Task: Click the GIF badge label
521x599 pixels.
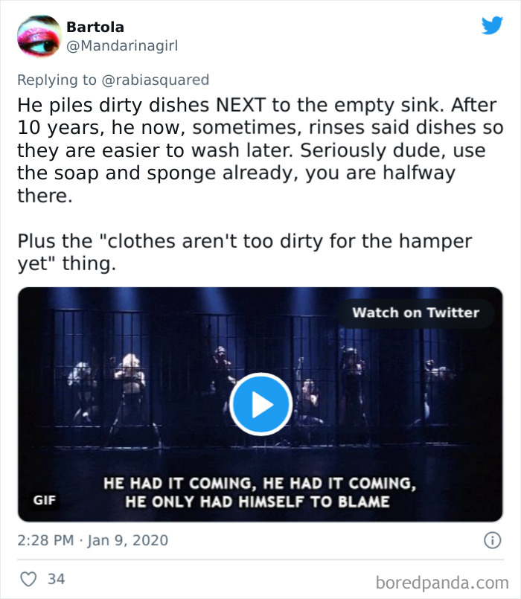Action: 45,500
